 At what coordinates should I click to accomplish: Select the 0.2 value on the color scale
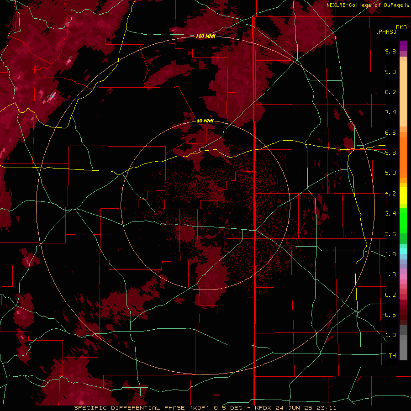point(390,295)
